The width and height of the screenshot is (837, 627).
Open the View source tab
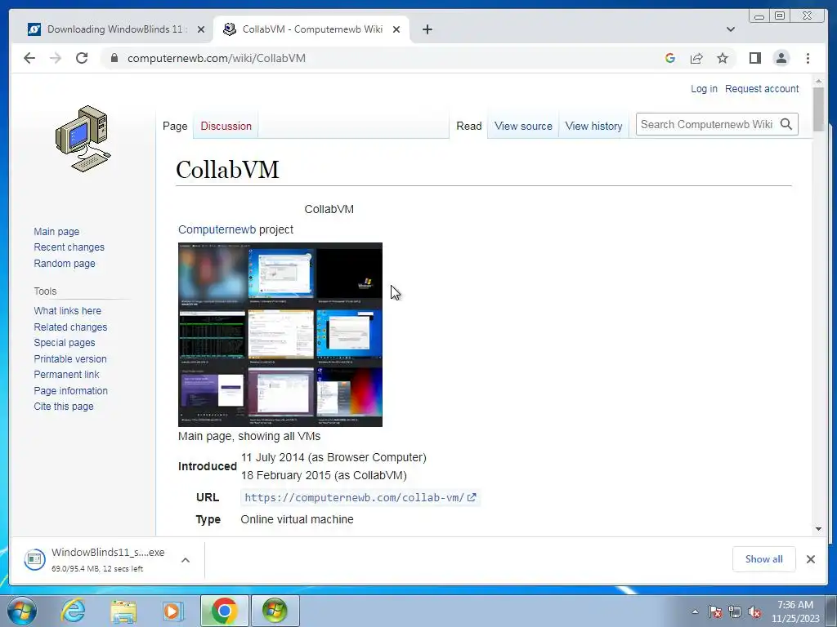(x=523, y=127)
